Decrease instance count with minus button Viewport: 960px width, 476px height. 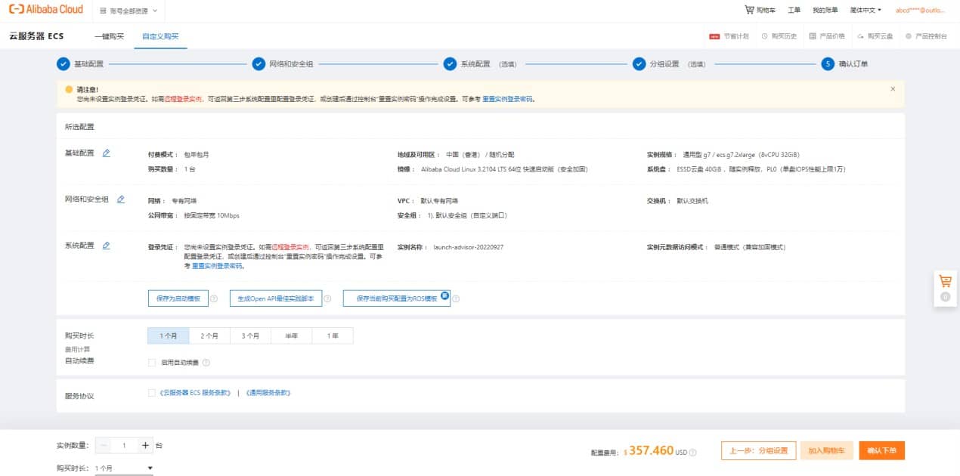103,446
